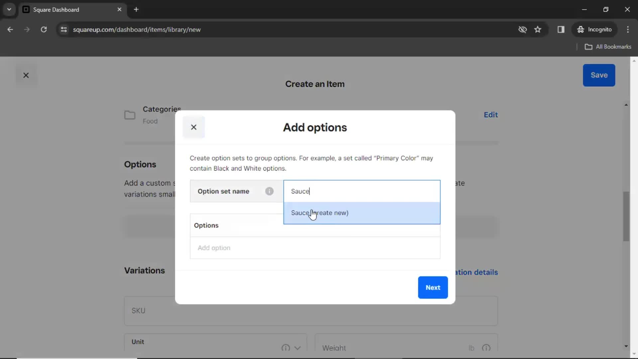Bookmark this page with the star icon
Image resolution: width=638 pixels, height=359 pixels.
click(x=538, y=30)
